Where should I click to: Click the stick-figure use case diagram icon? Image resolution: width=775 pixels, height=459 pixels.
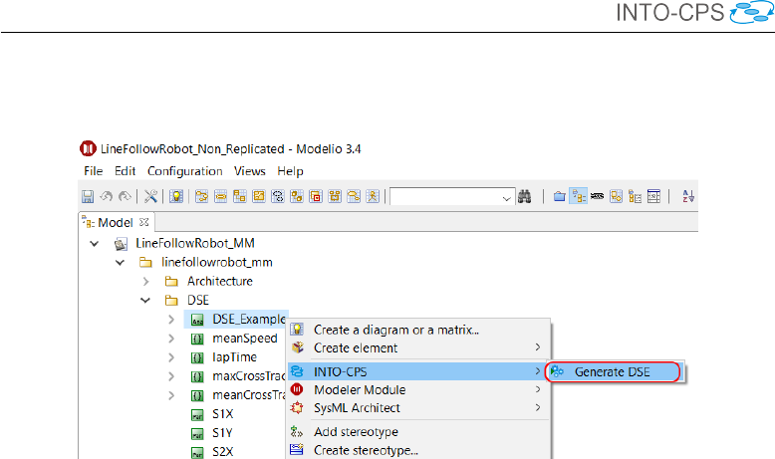pyautogui.click(x=373, y=197)
